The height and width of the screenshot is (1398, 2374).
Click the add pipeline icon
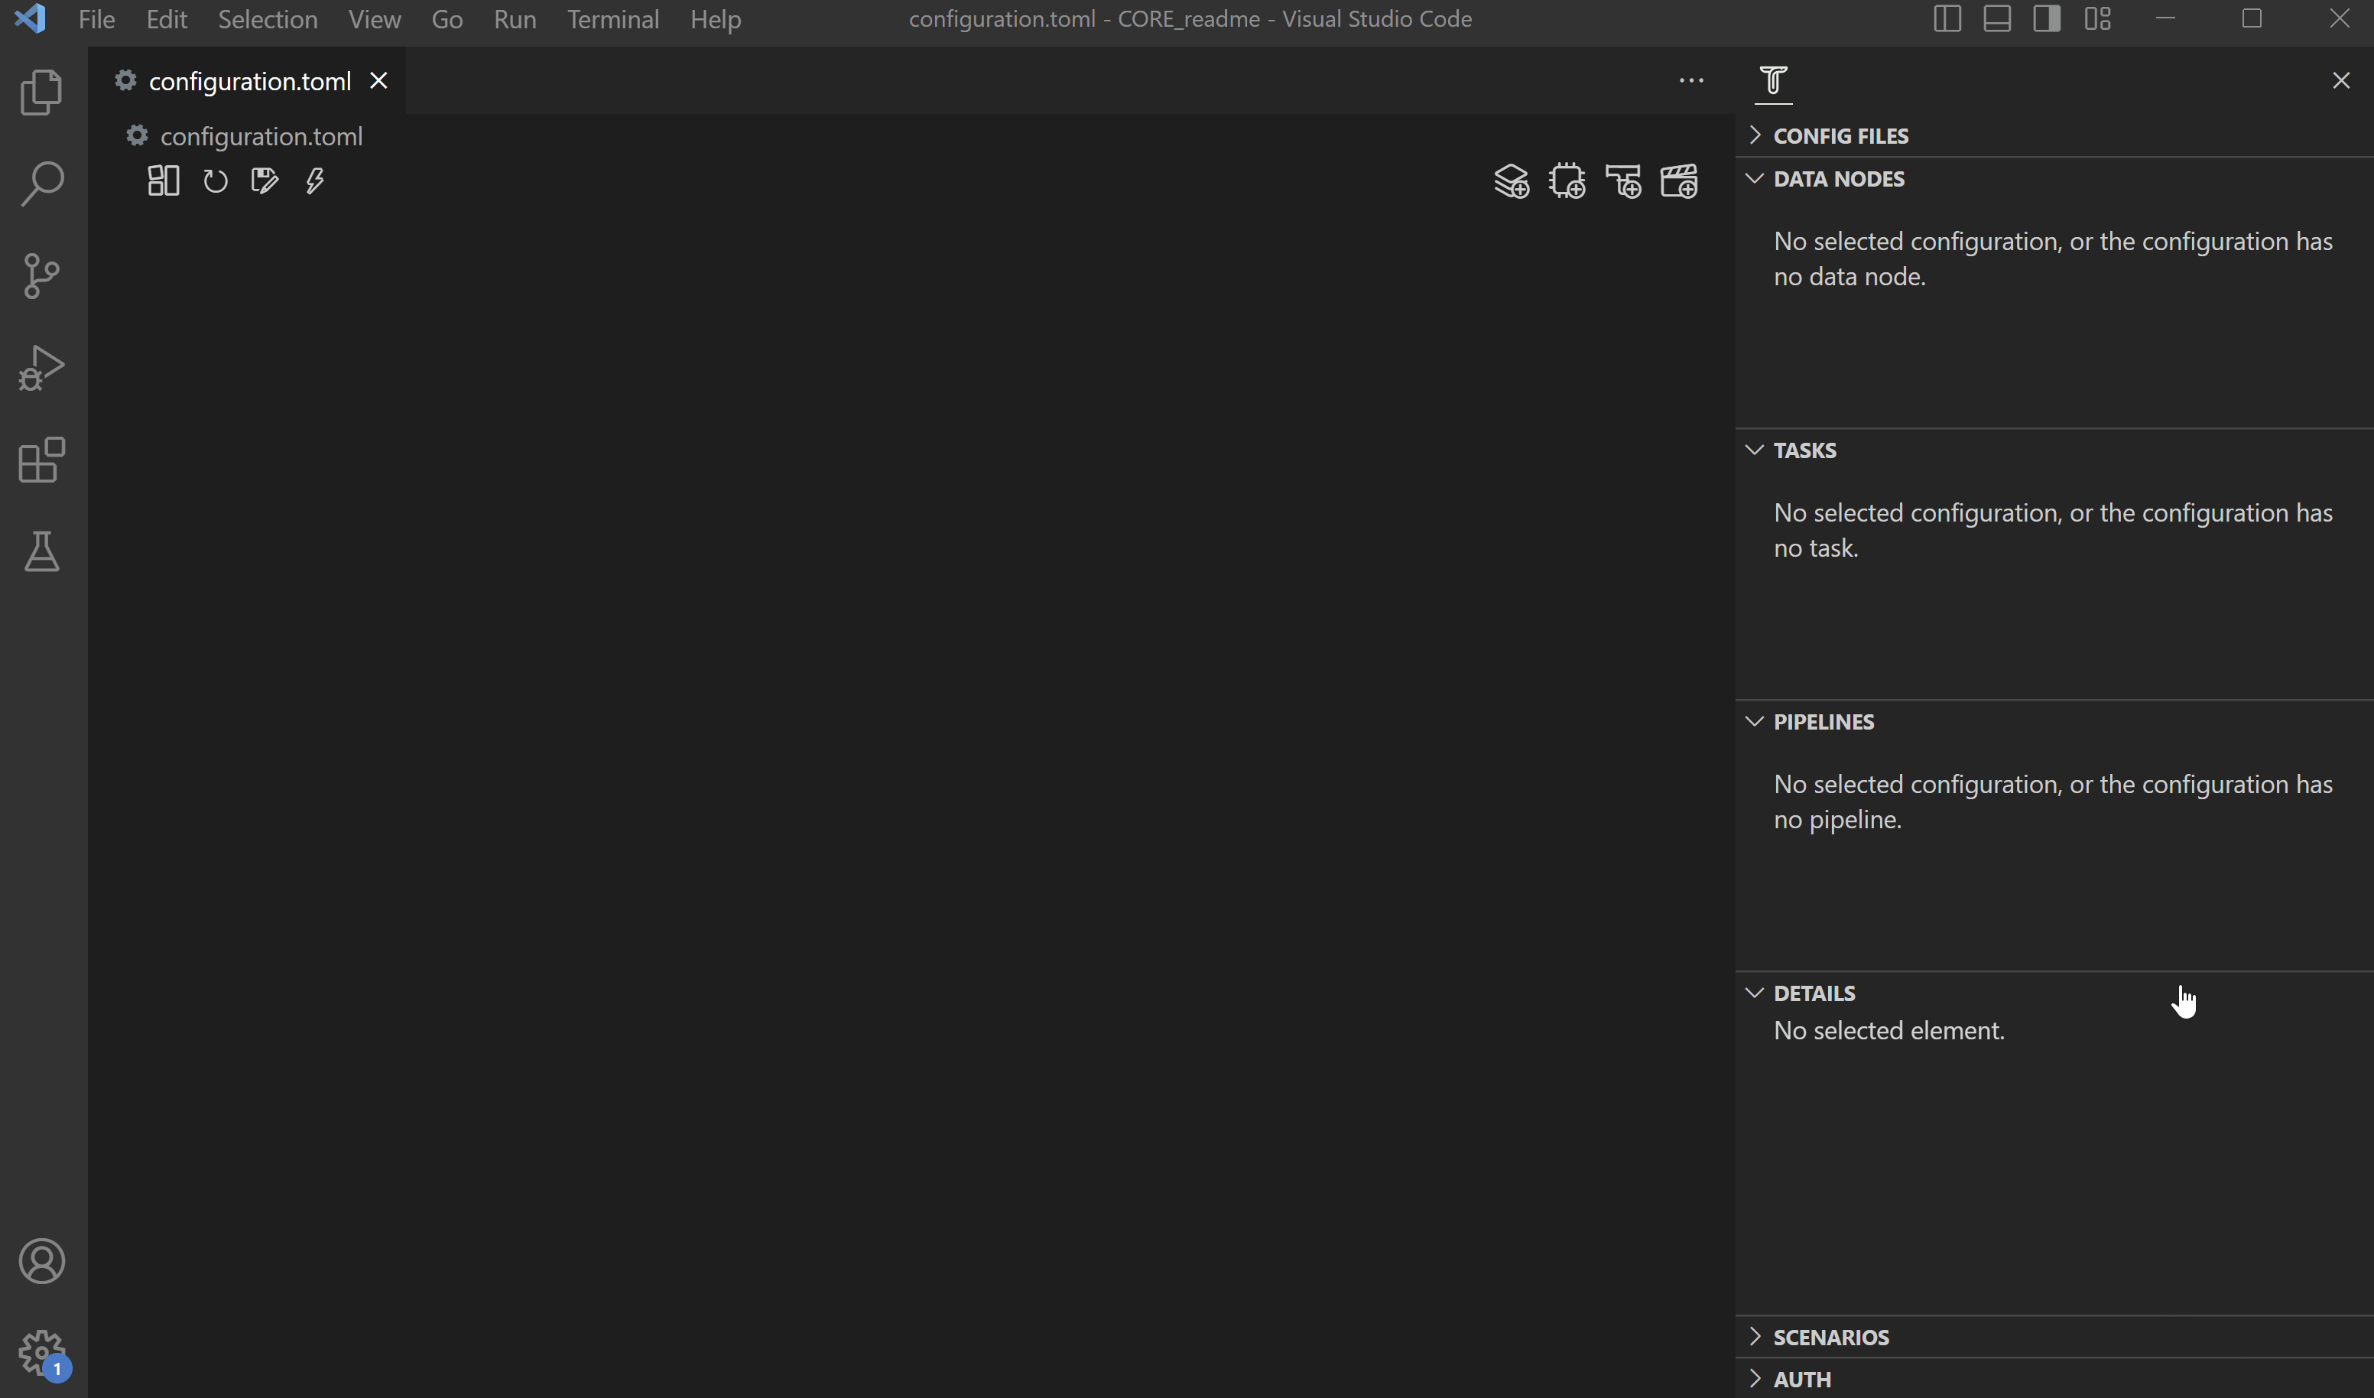[1623, 181]
